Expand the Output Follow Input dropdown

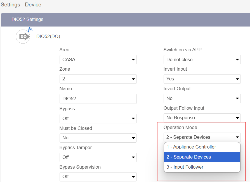[x=202, y=118]
